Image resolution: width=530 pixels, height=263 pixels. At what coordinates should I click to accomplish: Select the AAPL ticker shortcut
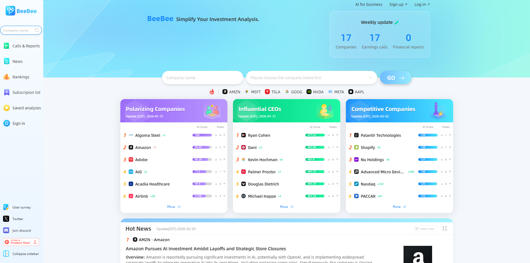tap(356, 92)
